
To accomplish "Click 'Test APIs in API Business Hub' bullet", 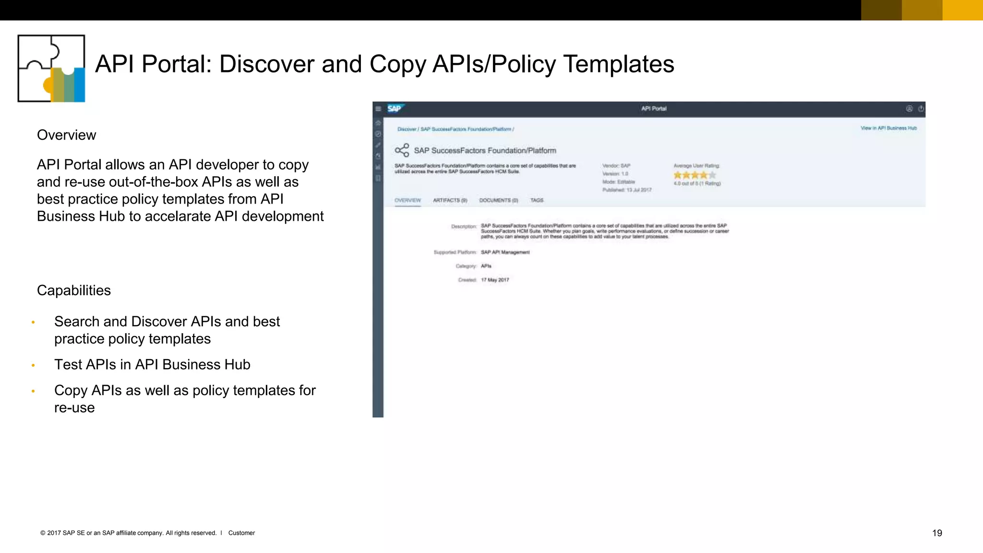I will coord(152,364).
